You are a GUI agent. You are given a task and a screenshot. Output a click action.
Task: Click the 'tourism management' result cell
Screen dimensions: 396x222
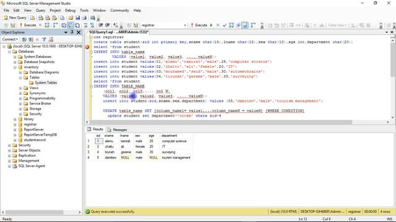(x=176, y=158)
